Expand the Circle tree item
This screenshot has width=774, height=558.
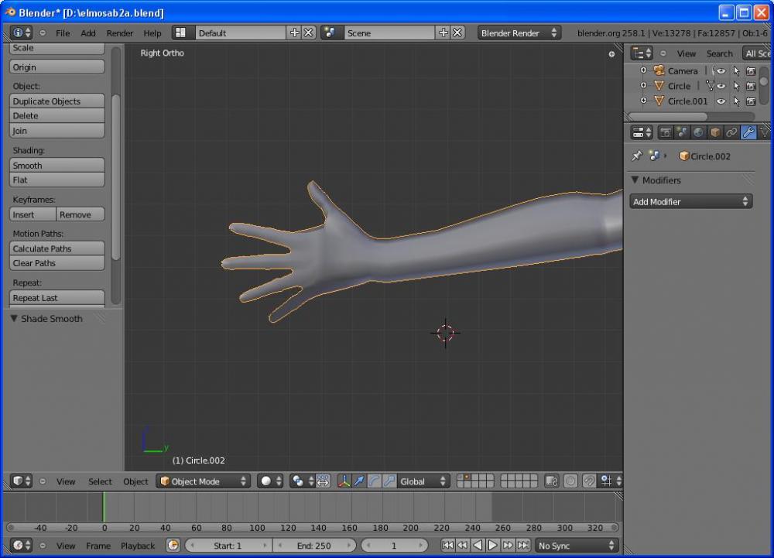click(643, 85)
